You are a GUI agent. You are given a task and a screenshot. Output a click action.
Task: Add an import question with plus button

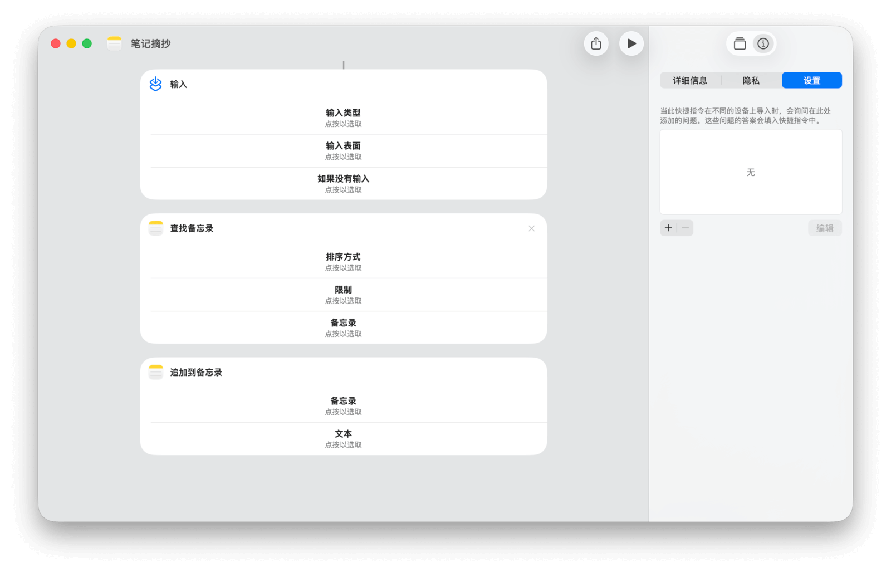coord(668,228)
